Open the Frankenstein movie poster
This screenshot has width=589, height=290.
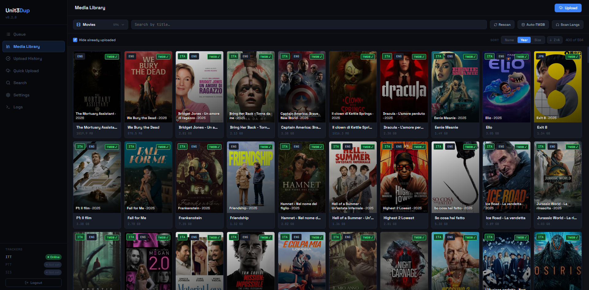[199, 177]
